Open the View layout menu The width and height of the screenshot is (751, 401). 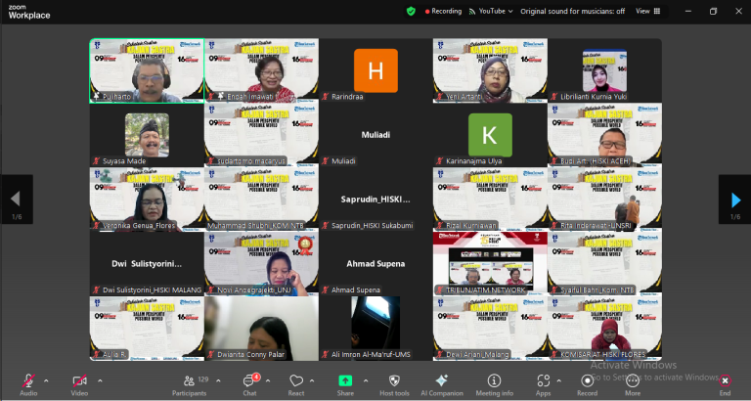(x=645, y=11)
